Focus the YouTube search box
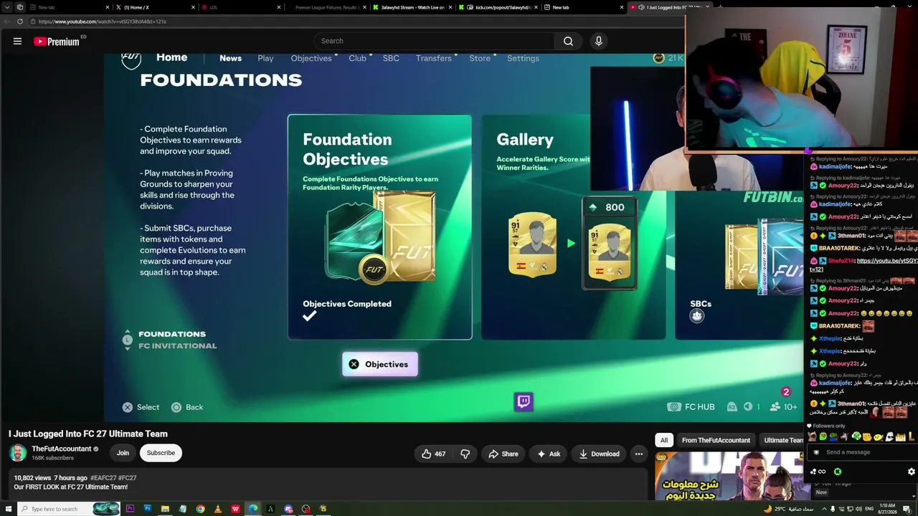This screenshot has height=516, width=918. click(433, 41)
